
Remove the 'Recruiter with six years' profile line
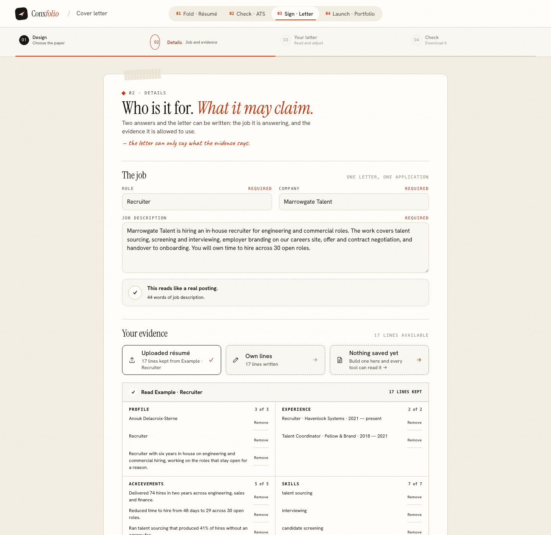261,458
